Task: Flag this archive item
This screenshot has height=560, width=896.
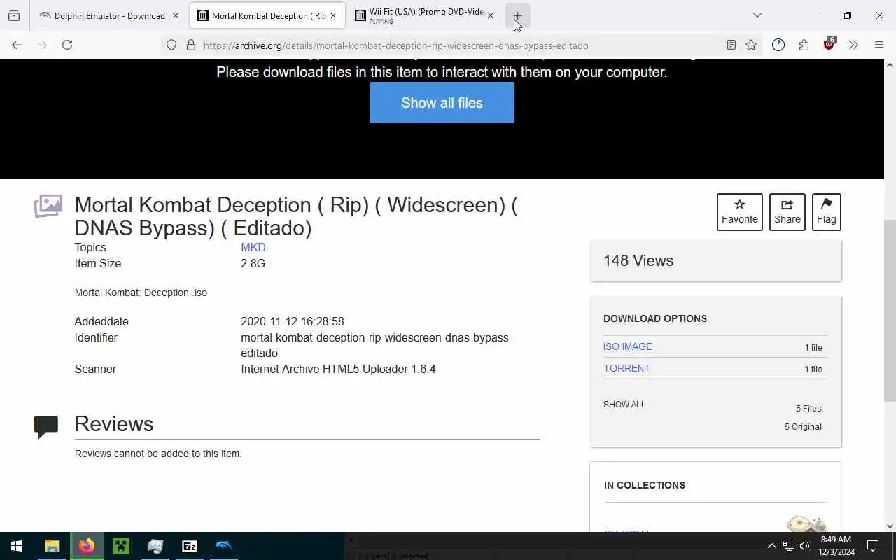Action: click(x=827, y=212)
